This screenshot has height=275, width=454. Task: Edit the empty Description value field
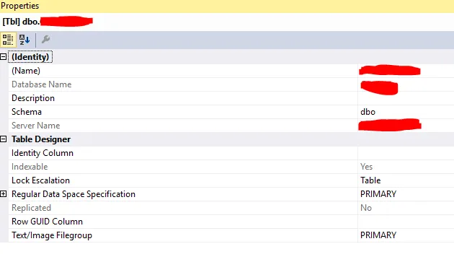406,98
